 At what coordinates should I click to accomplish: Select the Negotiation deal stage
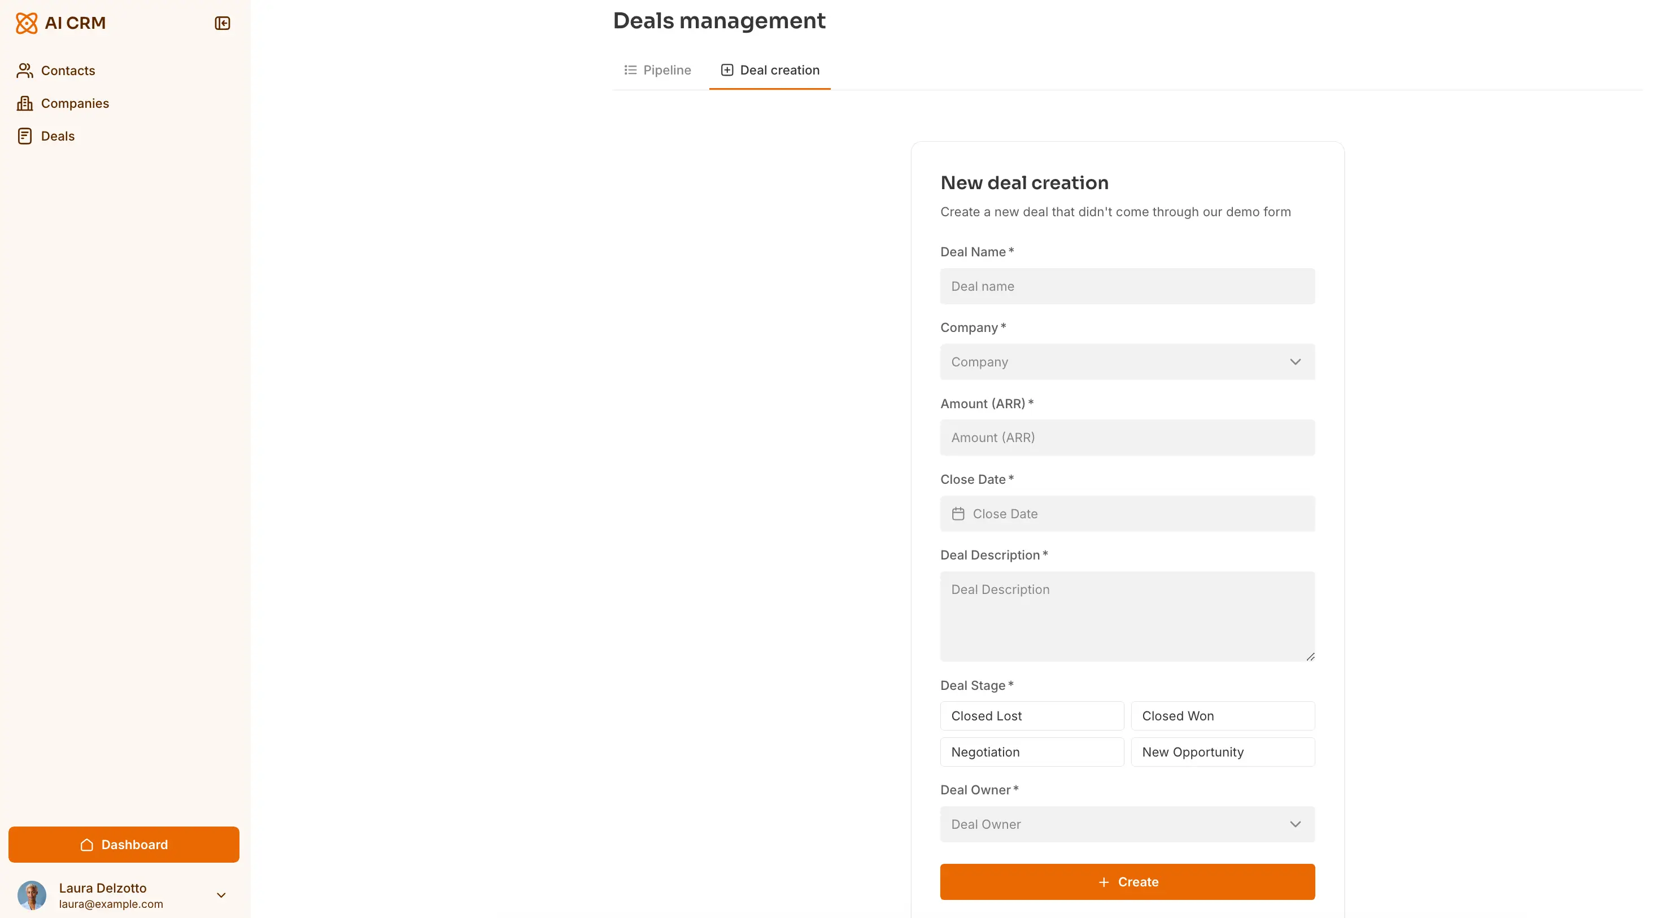click(x=1031, y=751)
